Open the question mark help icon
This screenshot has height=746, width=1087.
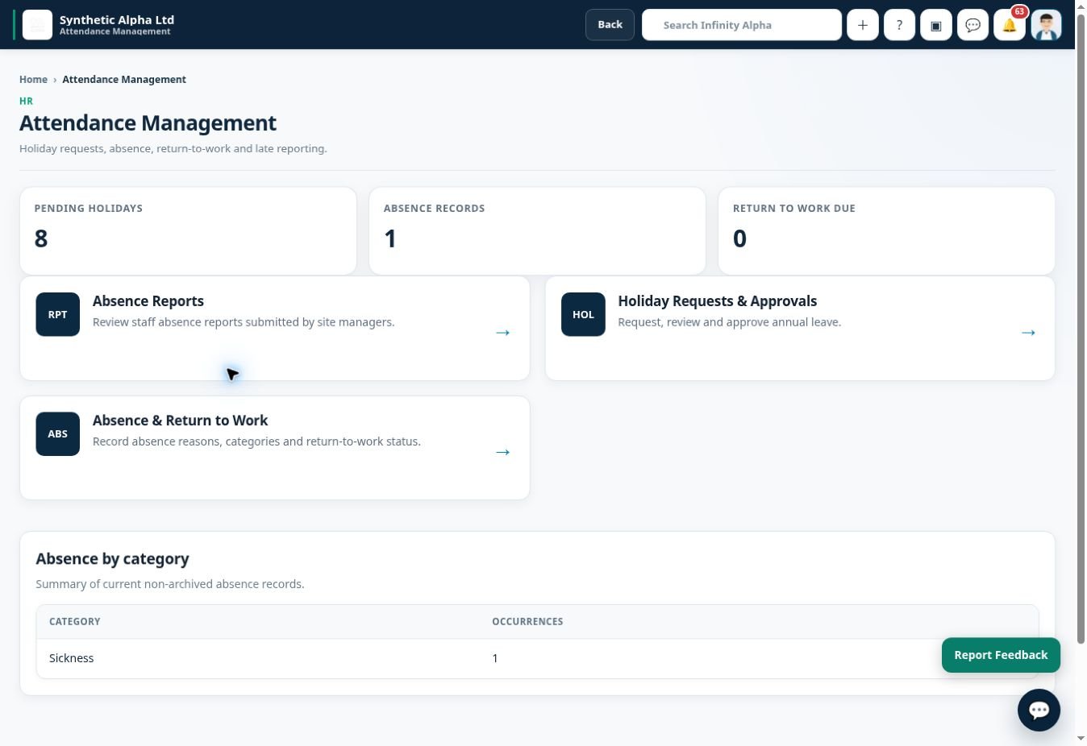899,25
